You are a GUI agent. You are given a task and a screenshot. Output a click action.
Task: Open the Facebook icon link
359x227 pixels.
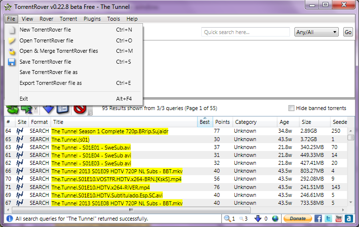(318, 219)
